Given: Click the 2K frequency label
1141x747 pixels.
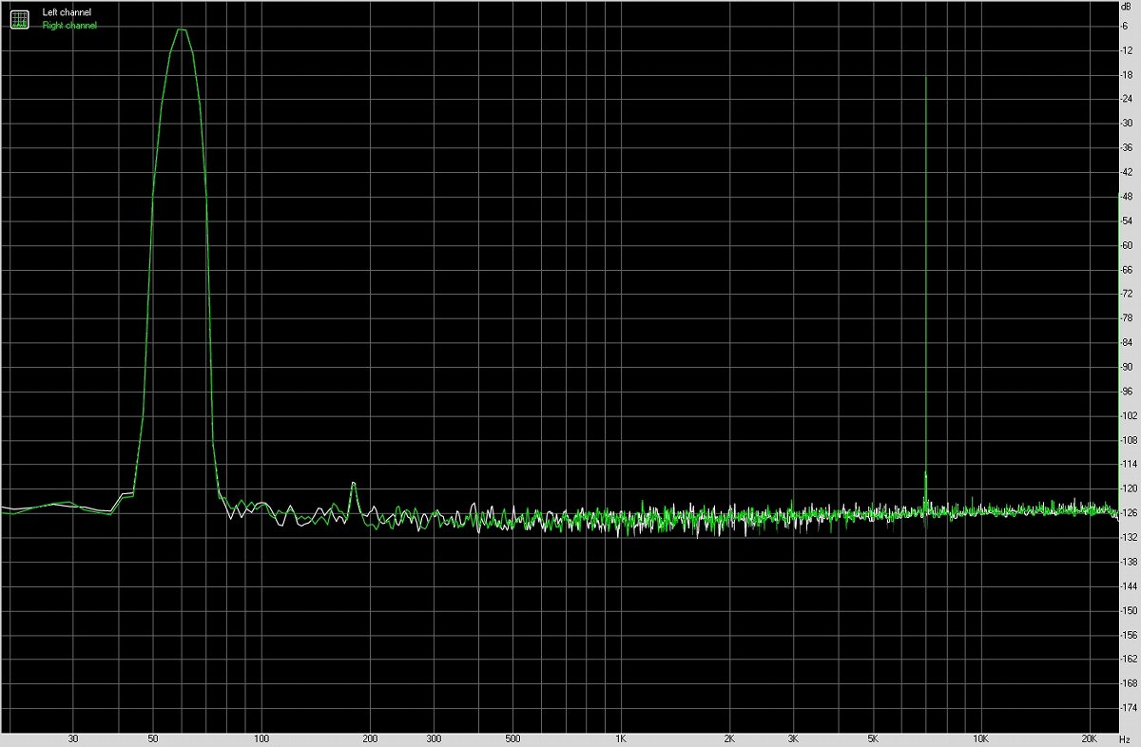Looking at the screenshot, I should tap(729, 738).
